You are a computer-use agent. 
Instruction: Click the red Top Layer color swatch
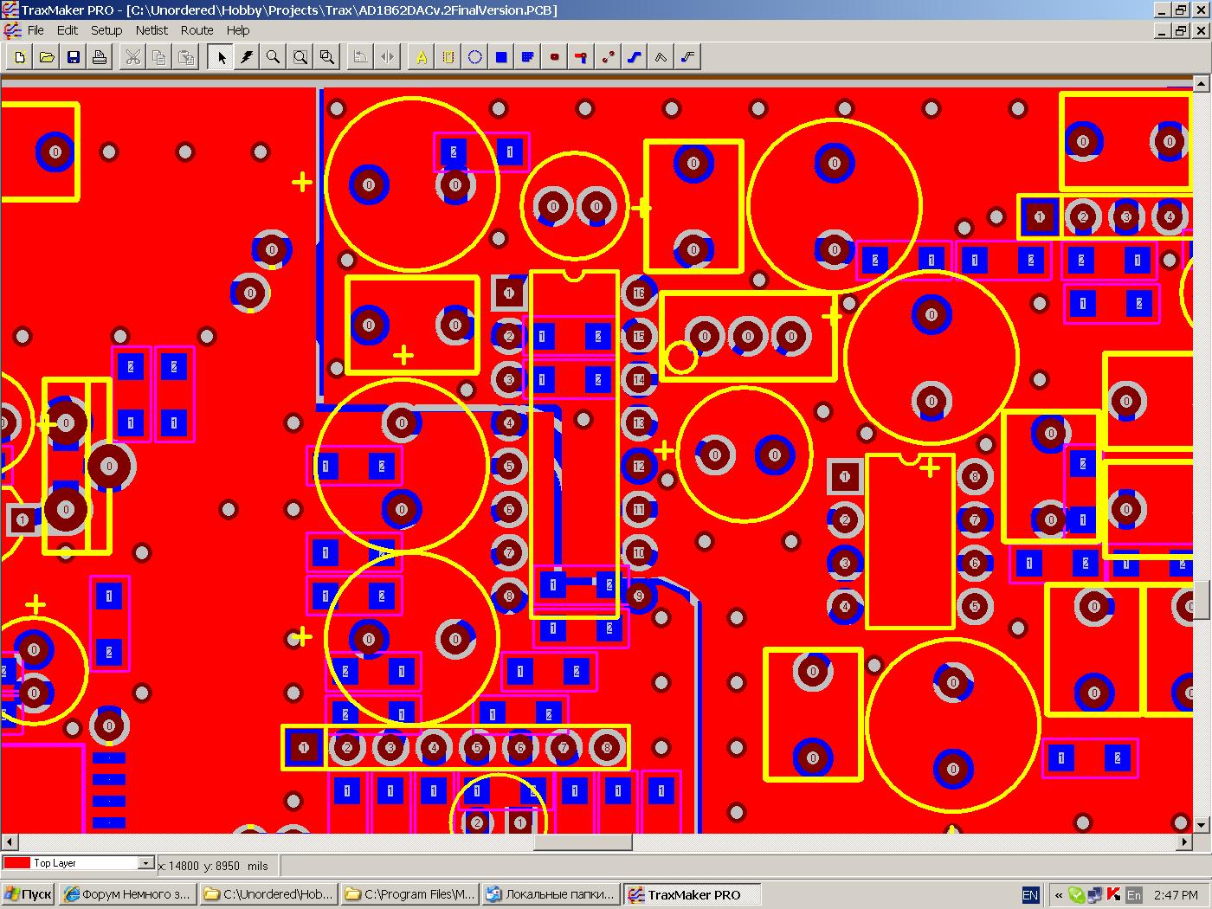coord(17,863)
